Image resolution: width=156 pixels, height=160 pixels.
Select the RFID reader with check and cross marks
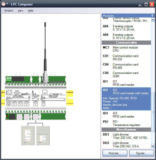[x=28, y=135]
